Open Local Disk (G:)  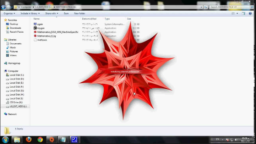[x=17, y=91]
